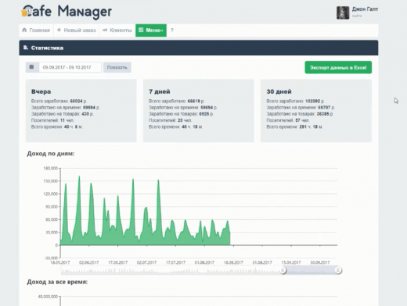
Task: Click the grid icon in Меню button
Action: (x=141, y=30)
